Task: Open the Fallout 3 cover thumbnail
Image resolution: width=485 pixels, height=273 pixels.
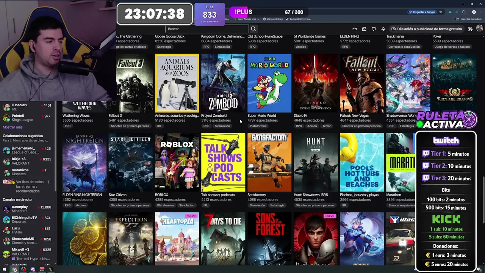Action: point(130,83)
